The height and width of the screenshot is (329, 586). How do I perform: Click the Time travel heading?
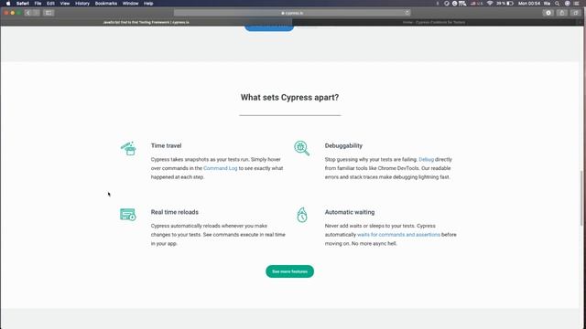click(166, 146)
